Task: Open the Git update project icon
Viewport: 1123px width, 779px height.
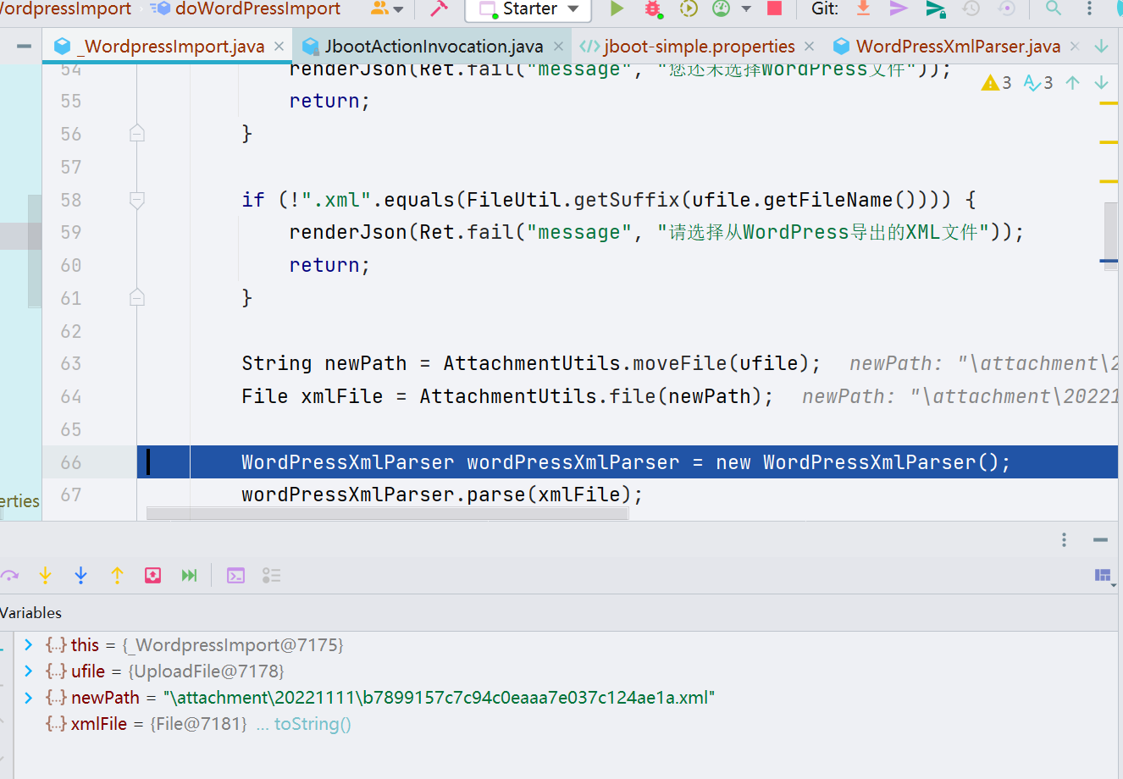Action: point(863,8)
